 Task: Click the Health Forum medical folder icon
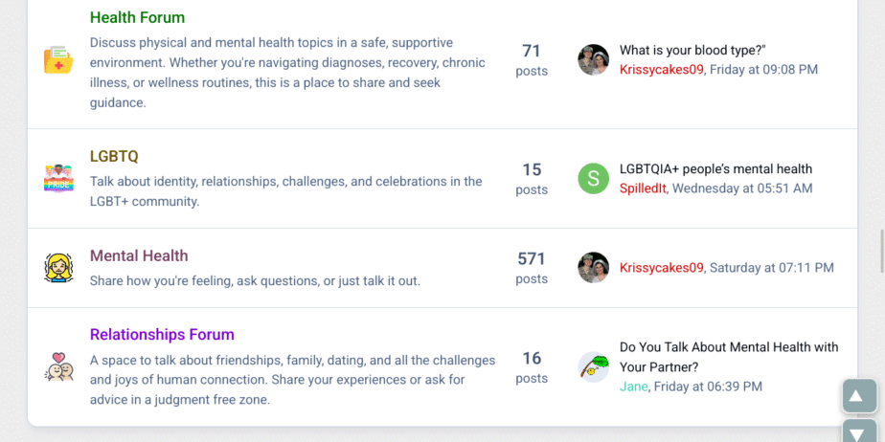[x=58, y=60]
